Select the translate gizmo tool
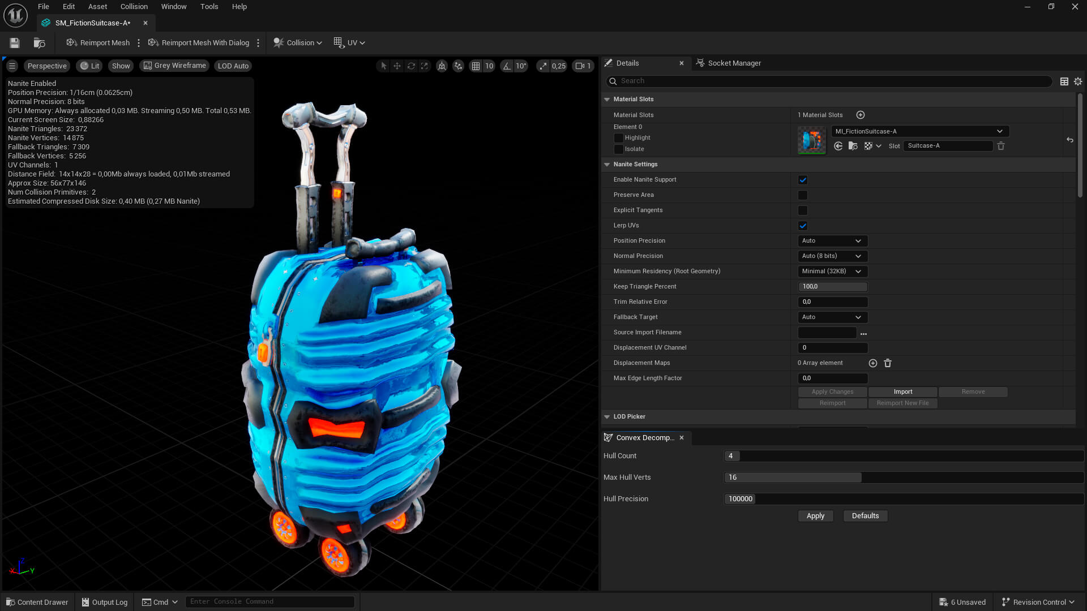 click(397, 66)
